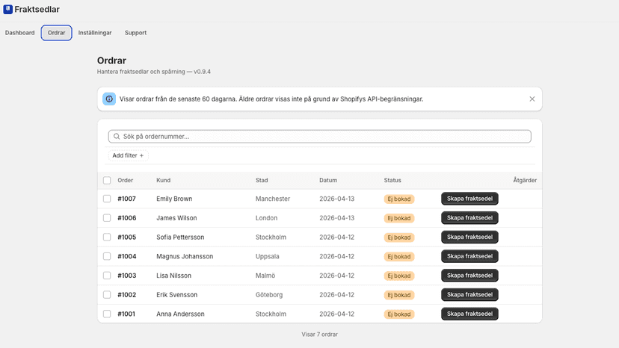Click customer name Emily Brown
This screenshot has width=619, height=348.
coord(174,199)
